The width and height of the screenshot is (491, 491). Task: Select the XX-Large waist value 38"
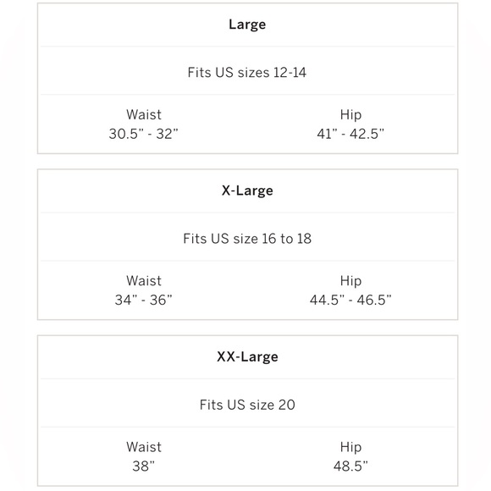coord(143,466)
